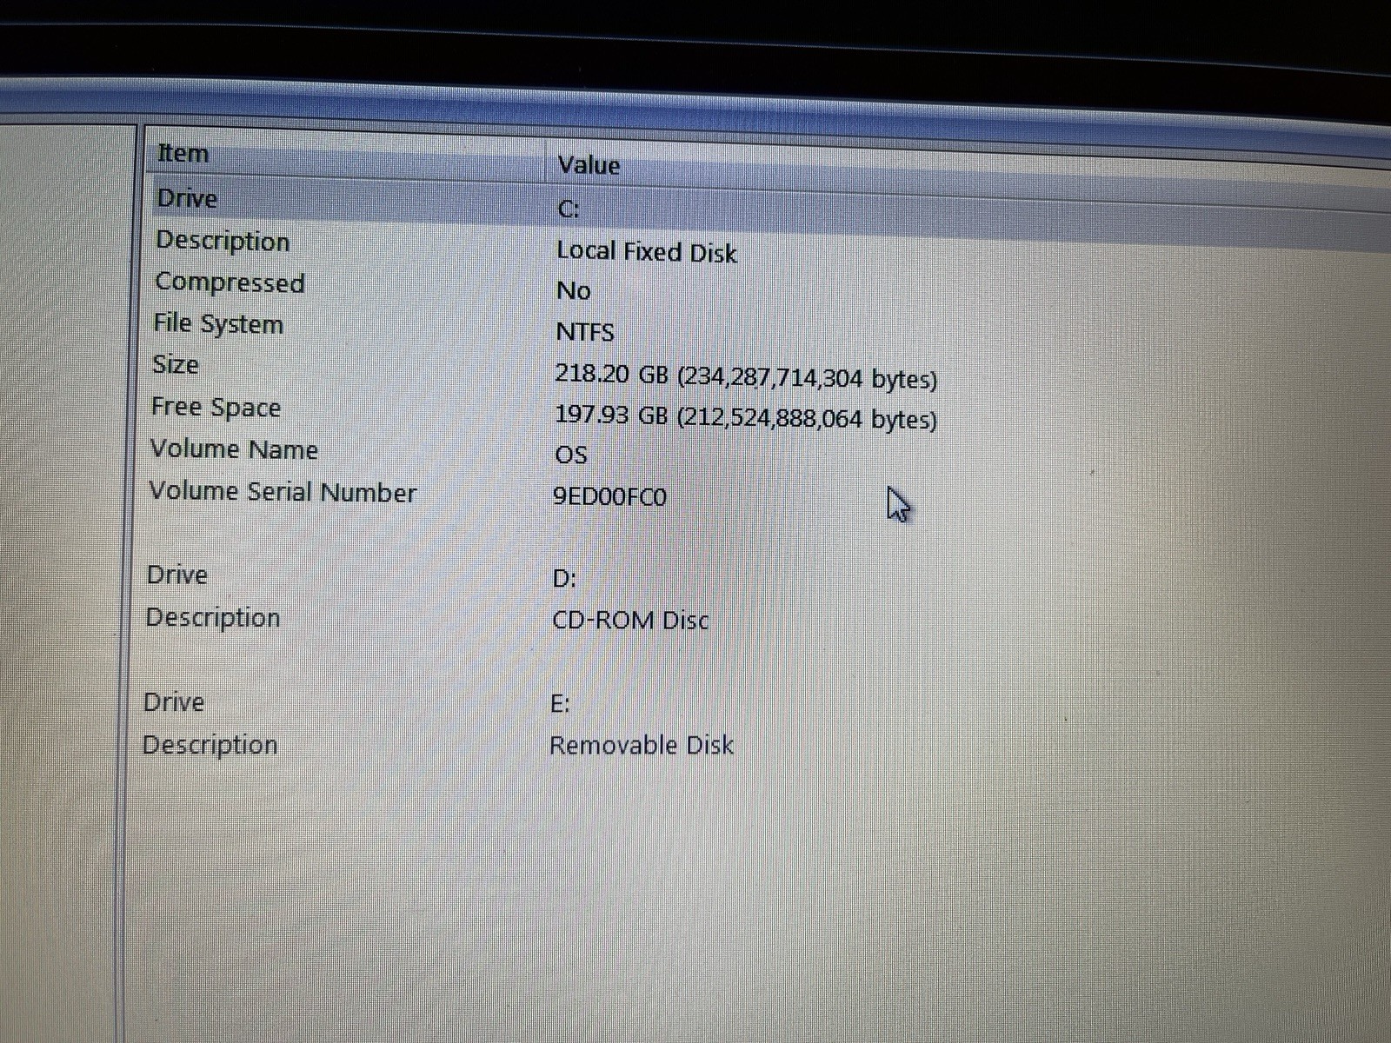Select the Description label in the D: drive section
The height and width of the screenshot is (1043, 1391).
tap(213, 618)
